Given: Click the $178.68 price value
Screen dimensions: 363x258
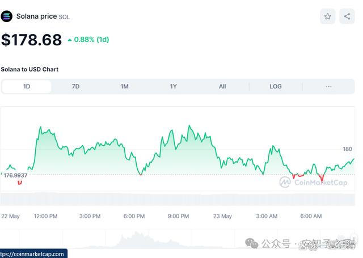Looking at the screenshot, I should coord(32,40).
